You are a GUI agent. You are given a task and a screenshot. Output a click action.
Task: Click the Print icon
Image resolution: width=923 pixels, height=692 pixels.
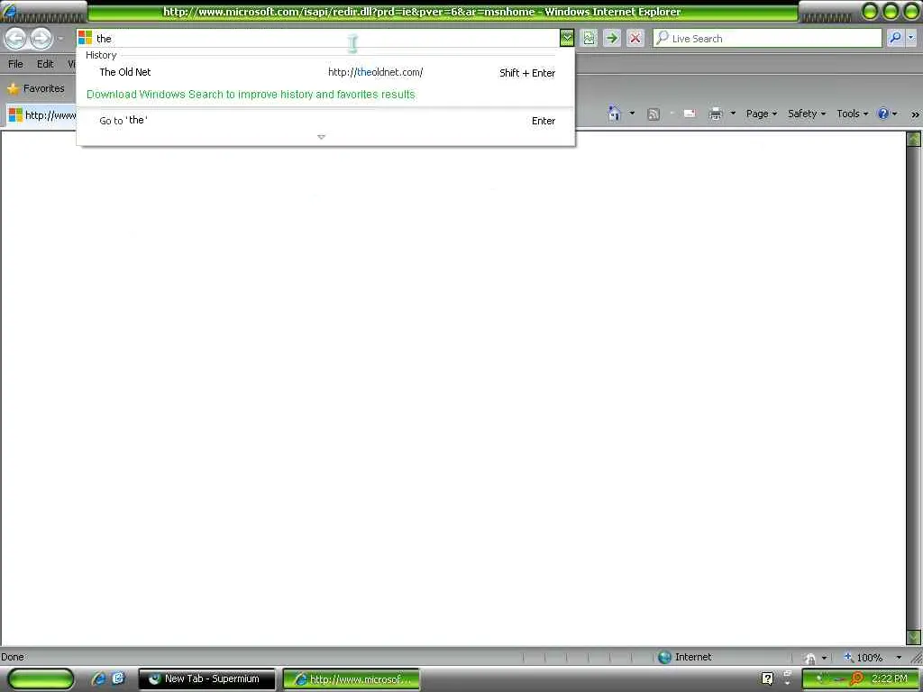click(716, 114)
